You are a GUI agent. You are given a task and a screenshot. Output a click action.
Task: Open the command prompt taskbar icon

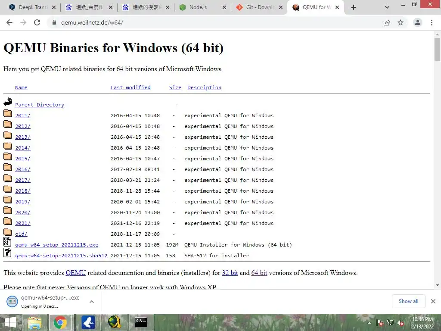tap(141, 322)
